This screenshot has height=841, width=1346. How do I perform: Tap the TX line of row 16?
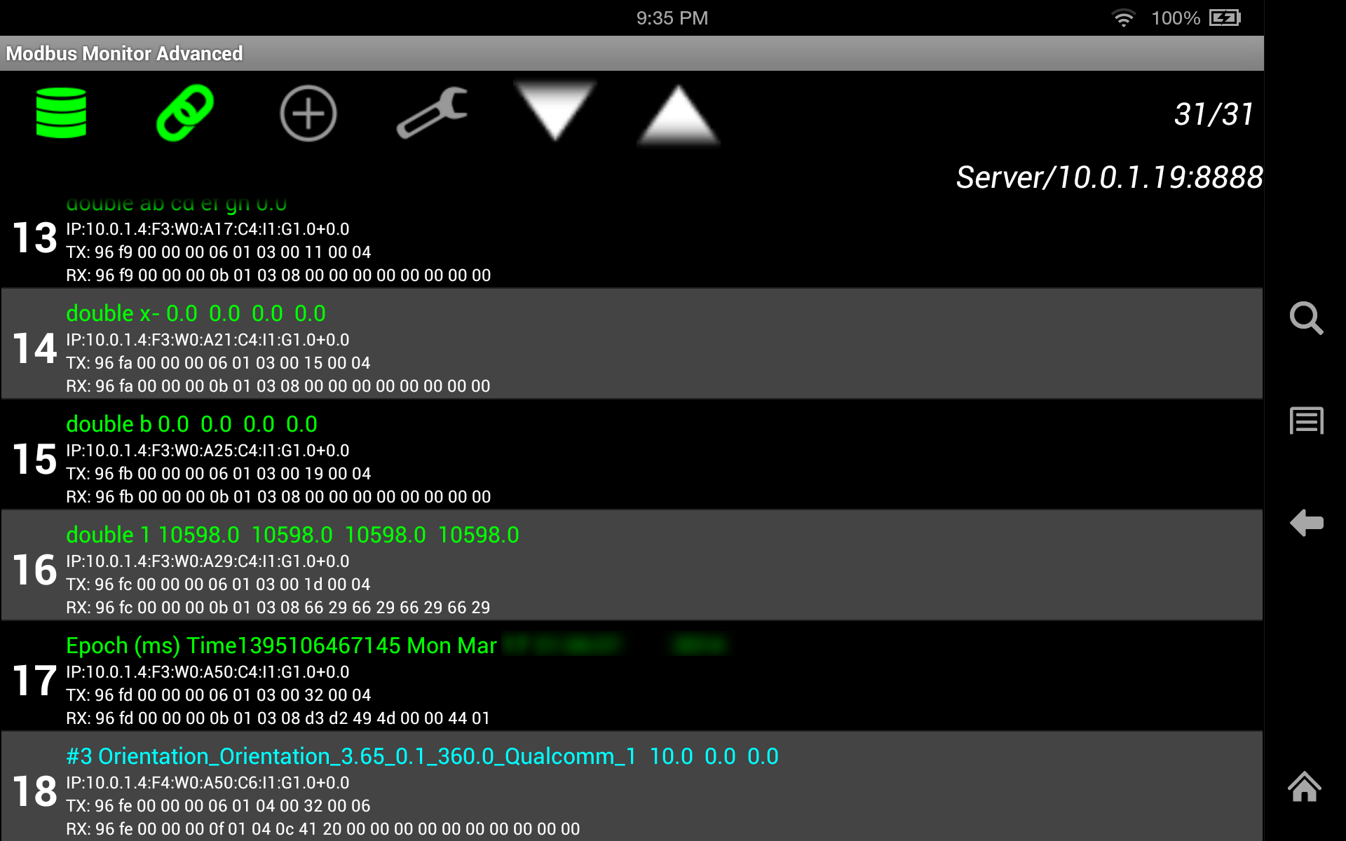[x=218, y=584]
